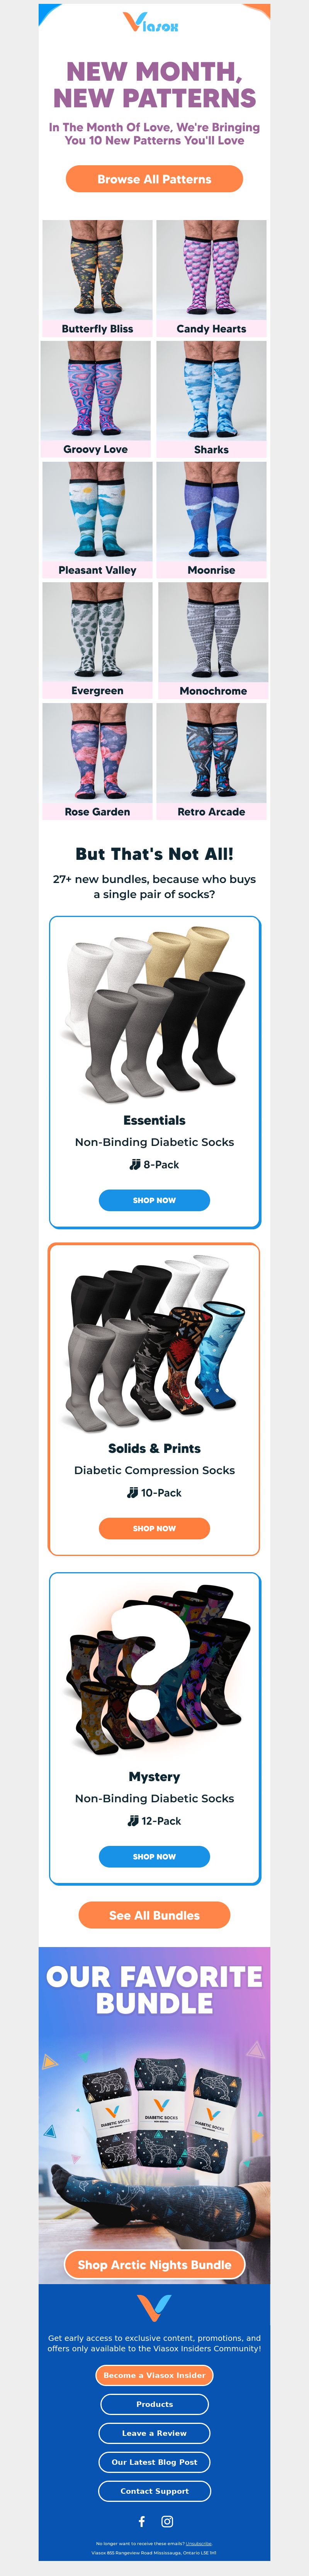Image resolution: width=309 pixels, height=2576 pixels.
Task: Click the Browse All Patterns button
Action: click(x=154, y=179)
